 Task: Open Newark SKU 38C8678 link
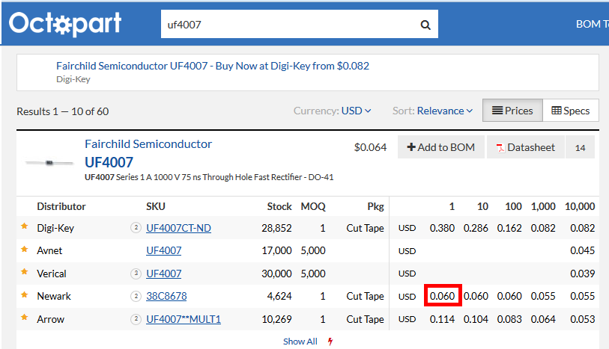tap(166, 297)
